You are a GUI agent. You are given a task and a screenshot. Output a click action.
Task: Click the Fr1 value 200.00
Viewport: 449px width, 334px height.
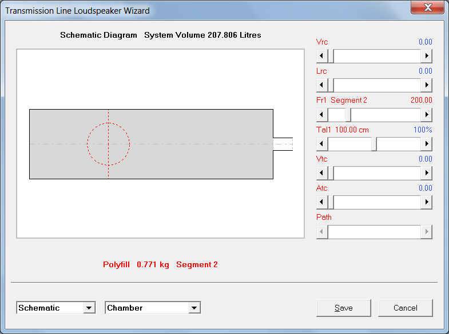(x=421, y=100)
